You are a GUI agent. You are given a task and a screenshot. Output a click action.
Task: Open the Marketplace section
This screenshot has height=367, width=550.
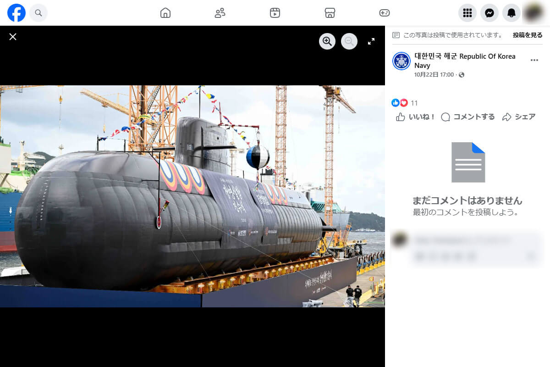(330, 13)
